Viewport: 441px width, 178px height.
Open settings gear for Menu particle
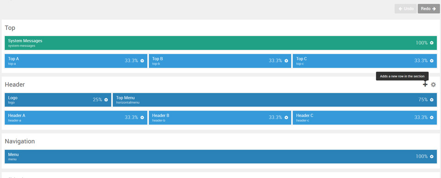(431, 156)
